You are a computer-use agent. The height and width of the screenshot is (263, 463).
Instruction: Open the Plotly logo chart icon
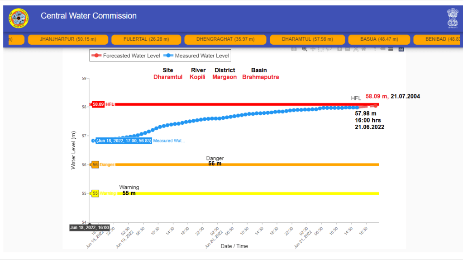pos(401,49)
